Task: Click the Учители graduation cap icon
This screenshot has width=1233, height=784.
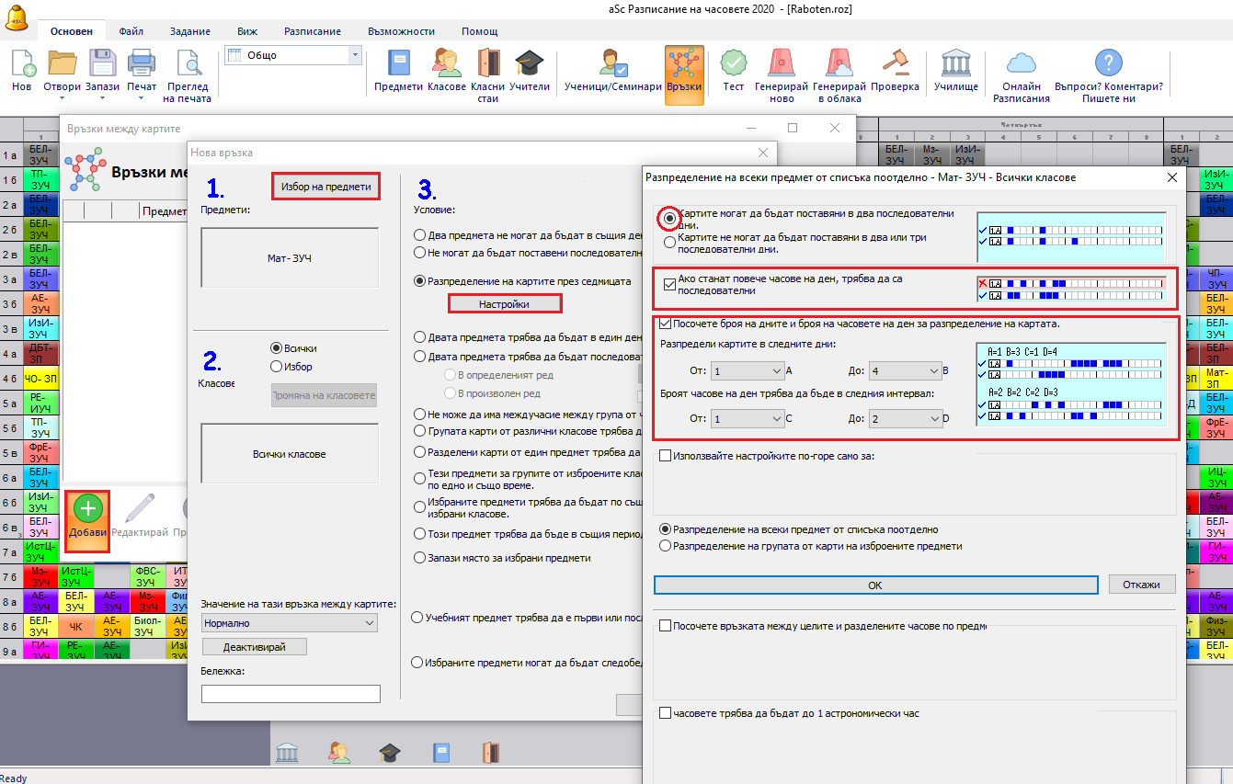Action: pos(529,64)
